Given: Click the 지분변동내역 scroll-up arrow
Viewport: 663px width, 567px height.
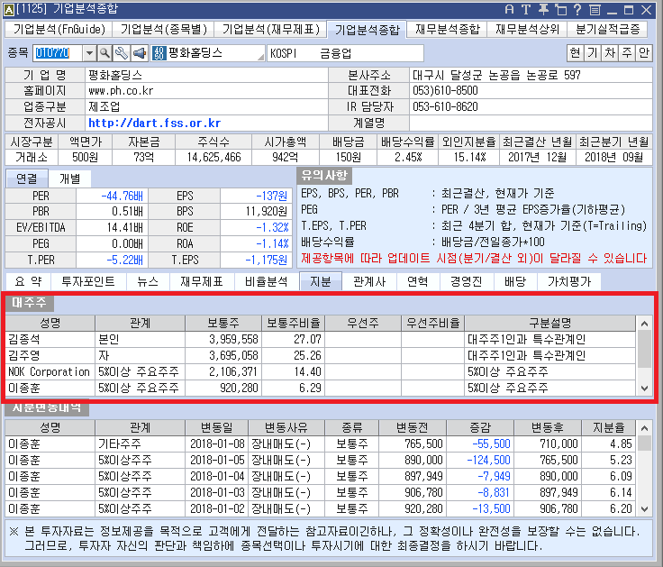Looking at the screenshot, I should pyautogui.click(x=644, y=428).
